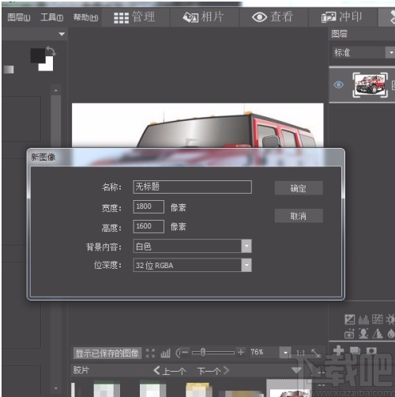Click the small gray gradient swatch
This screenshot has height=397, width=395.
point(9,70)
